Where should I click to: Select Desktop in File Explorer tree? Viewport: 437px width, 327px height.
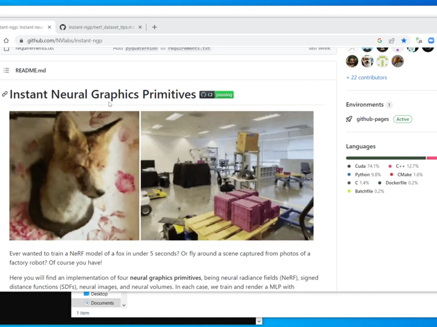(x=96, y=294)
